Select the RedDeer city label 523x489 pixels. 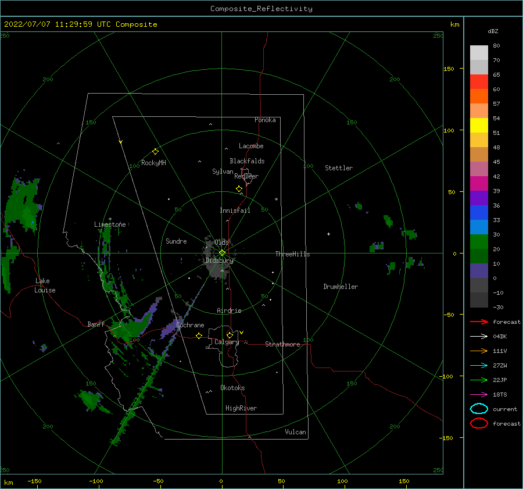(246, 176)
